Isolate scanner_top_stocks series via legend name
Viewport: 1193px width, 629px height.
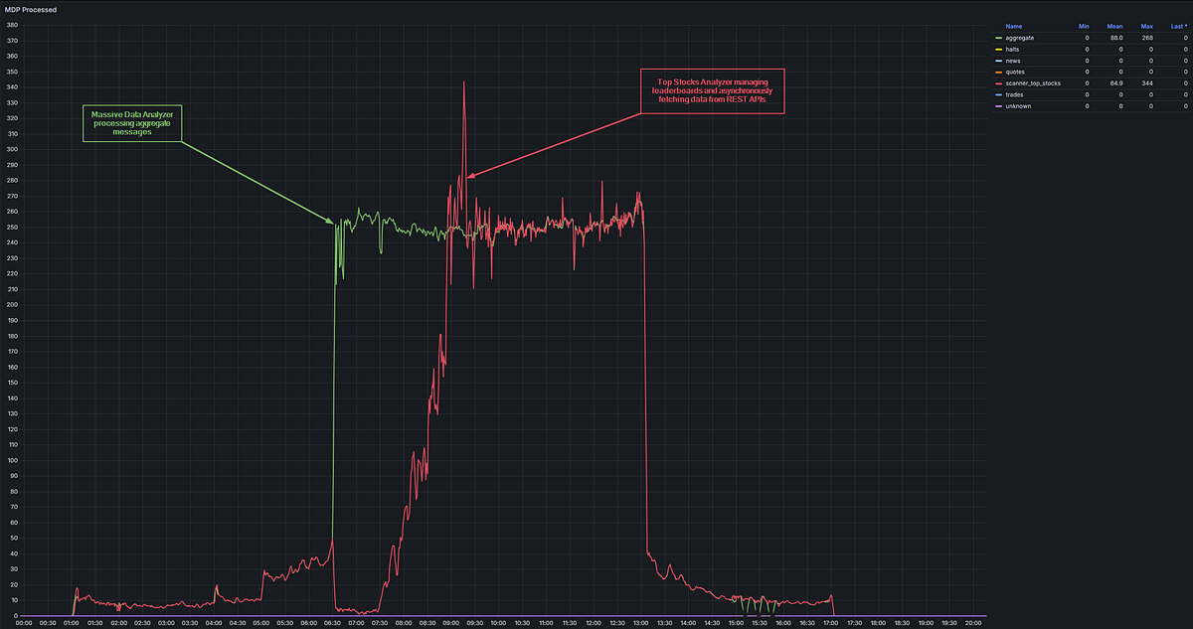point(1033,83)
